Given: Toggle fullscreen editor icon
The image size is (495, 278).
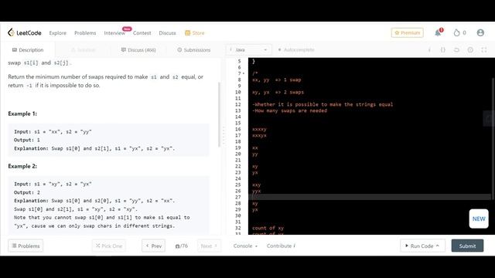Looking at the screenshot, I should point(484,49).
